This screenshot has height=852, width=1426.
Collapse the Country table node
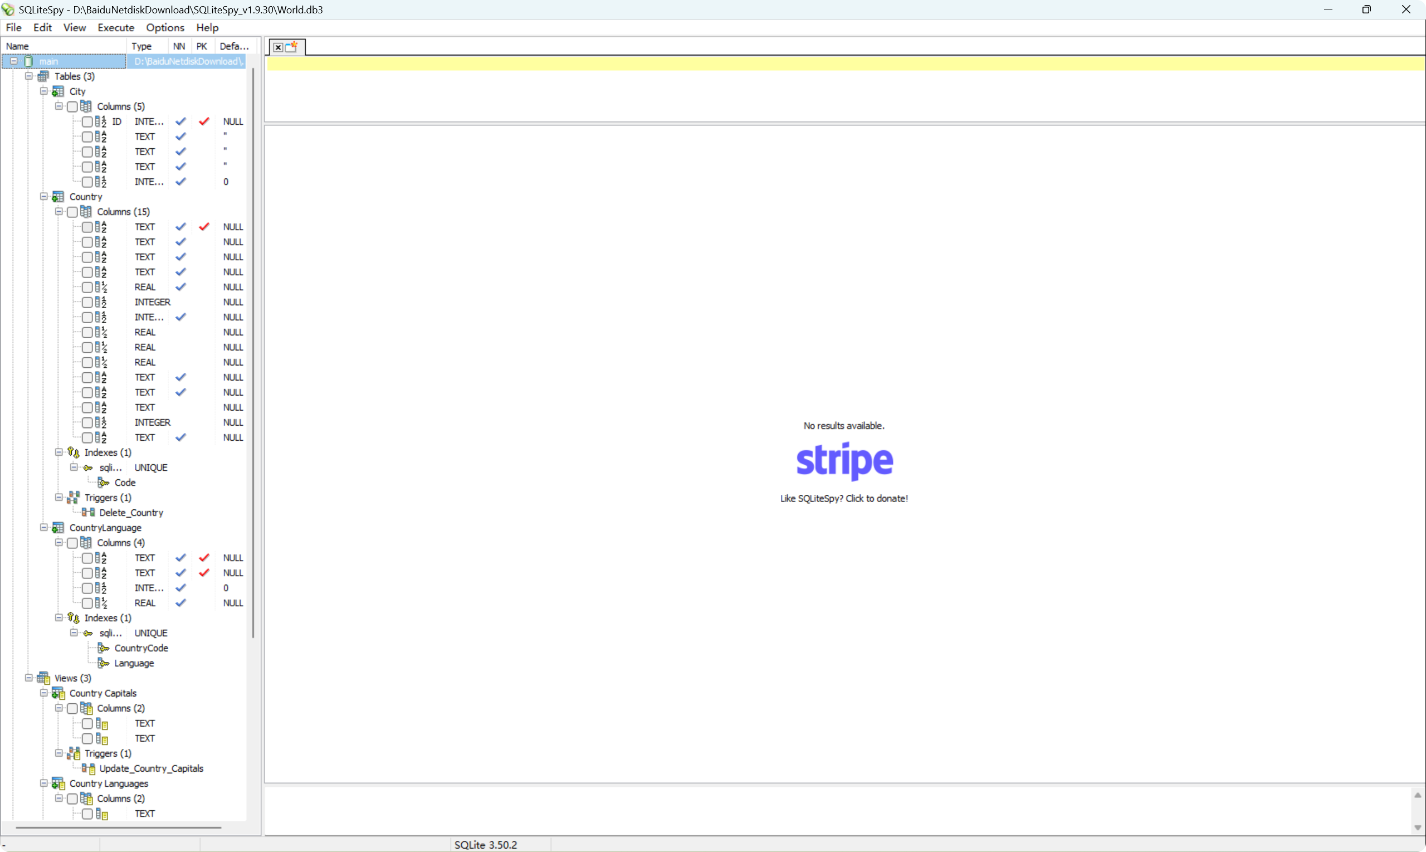[43, 196]
